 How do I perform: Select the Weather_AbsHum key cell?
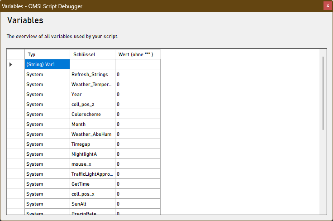coord(92,135)
